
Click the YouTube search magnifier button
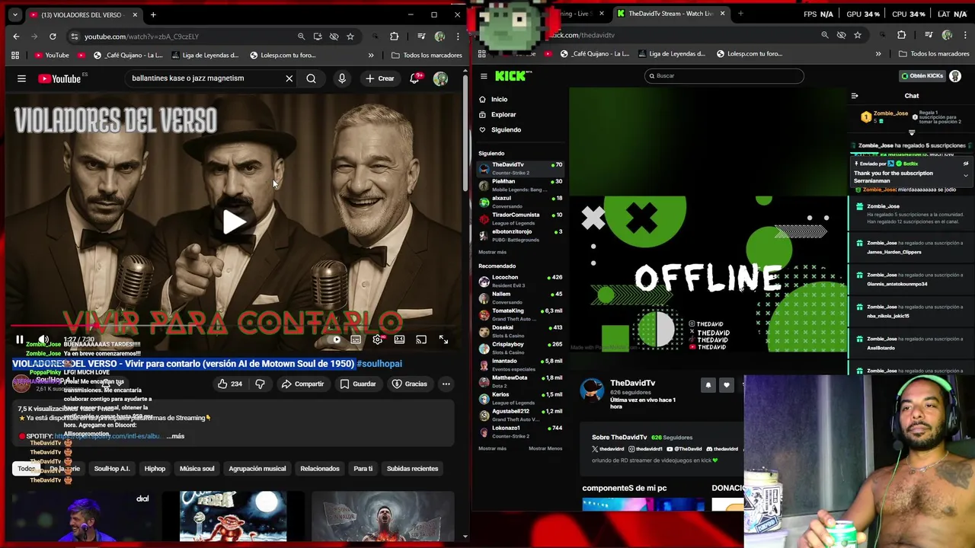(311, 78)
